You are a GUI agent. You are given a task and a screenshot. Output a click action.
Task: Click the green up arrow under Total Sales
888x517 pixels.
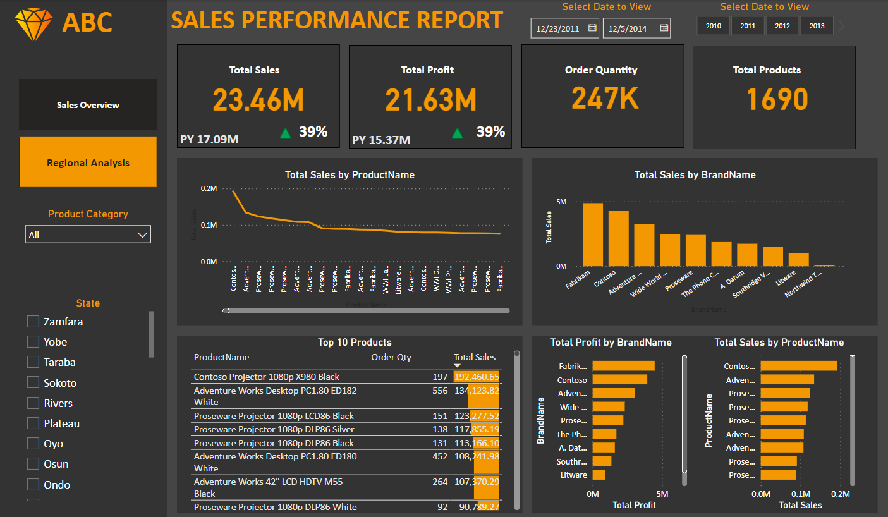[286, 133]
